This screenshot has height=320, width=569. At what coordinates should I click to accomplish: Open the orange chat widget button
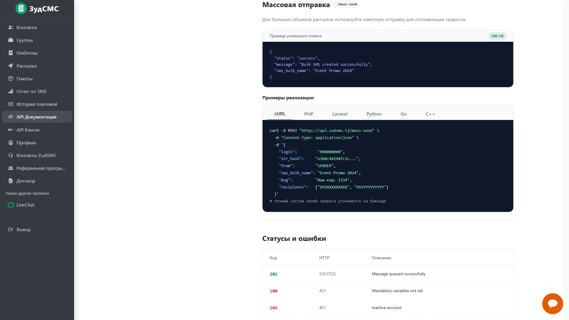(552, 304)
